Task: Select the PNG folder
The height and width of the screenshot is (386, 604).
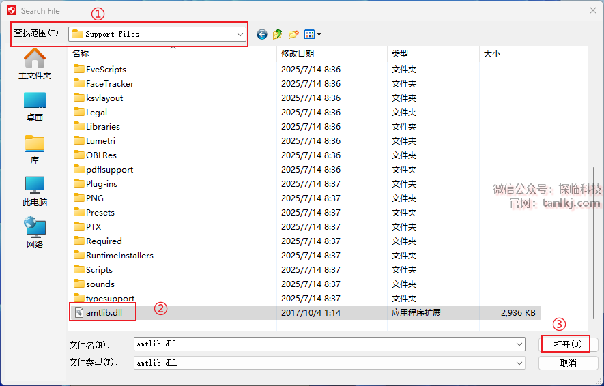Action: pyautogui.click(x=95, y=198)
